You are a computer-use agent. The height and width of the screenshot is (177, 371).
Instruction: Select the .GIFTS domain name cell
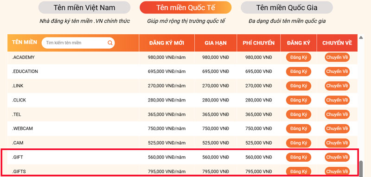(73, 171)
